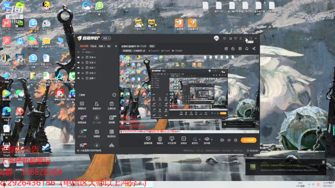Add 手机投屏 phone casting source
Viewport: 335px width, 188px height.
(172, 140)
